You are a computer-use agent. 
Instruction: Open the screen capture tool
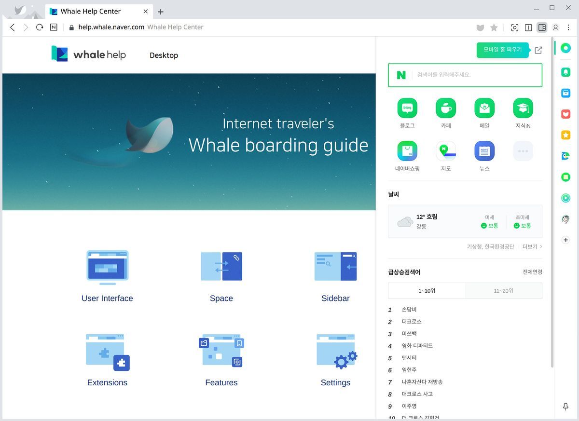(515, 28)
